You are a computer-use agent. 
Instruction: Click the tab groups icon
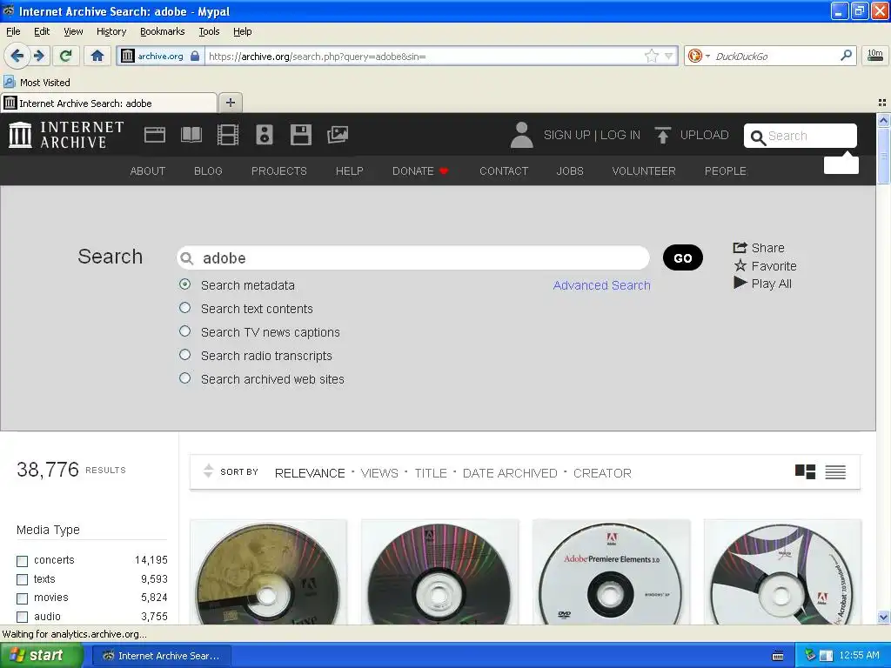click(882, 103)
